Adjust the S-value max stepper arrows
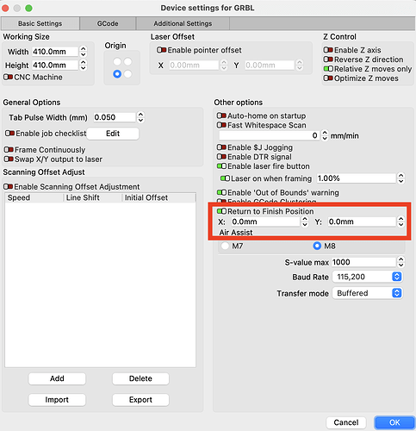 pyautogui.click(x=400, y=262)
